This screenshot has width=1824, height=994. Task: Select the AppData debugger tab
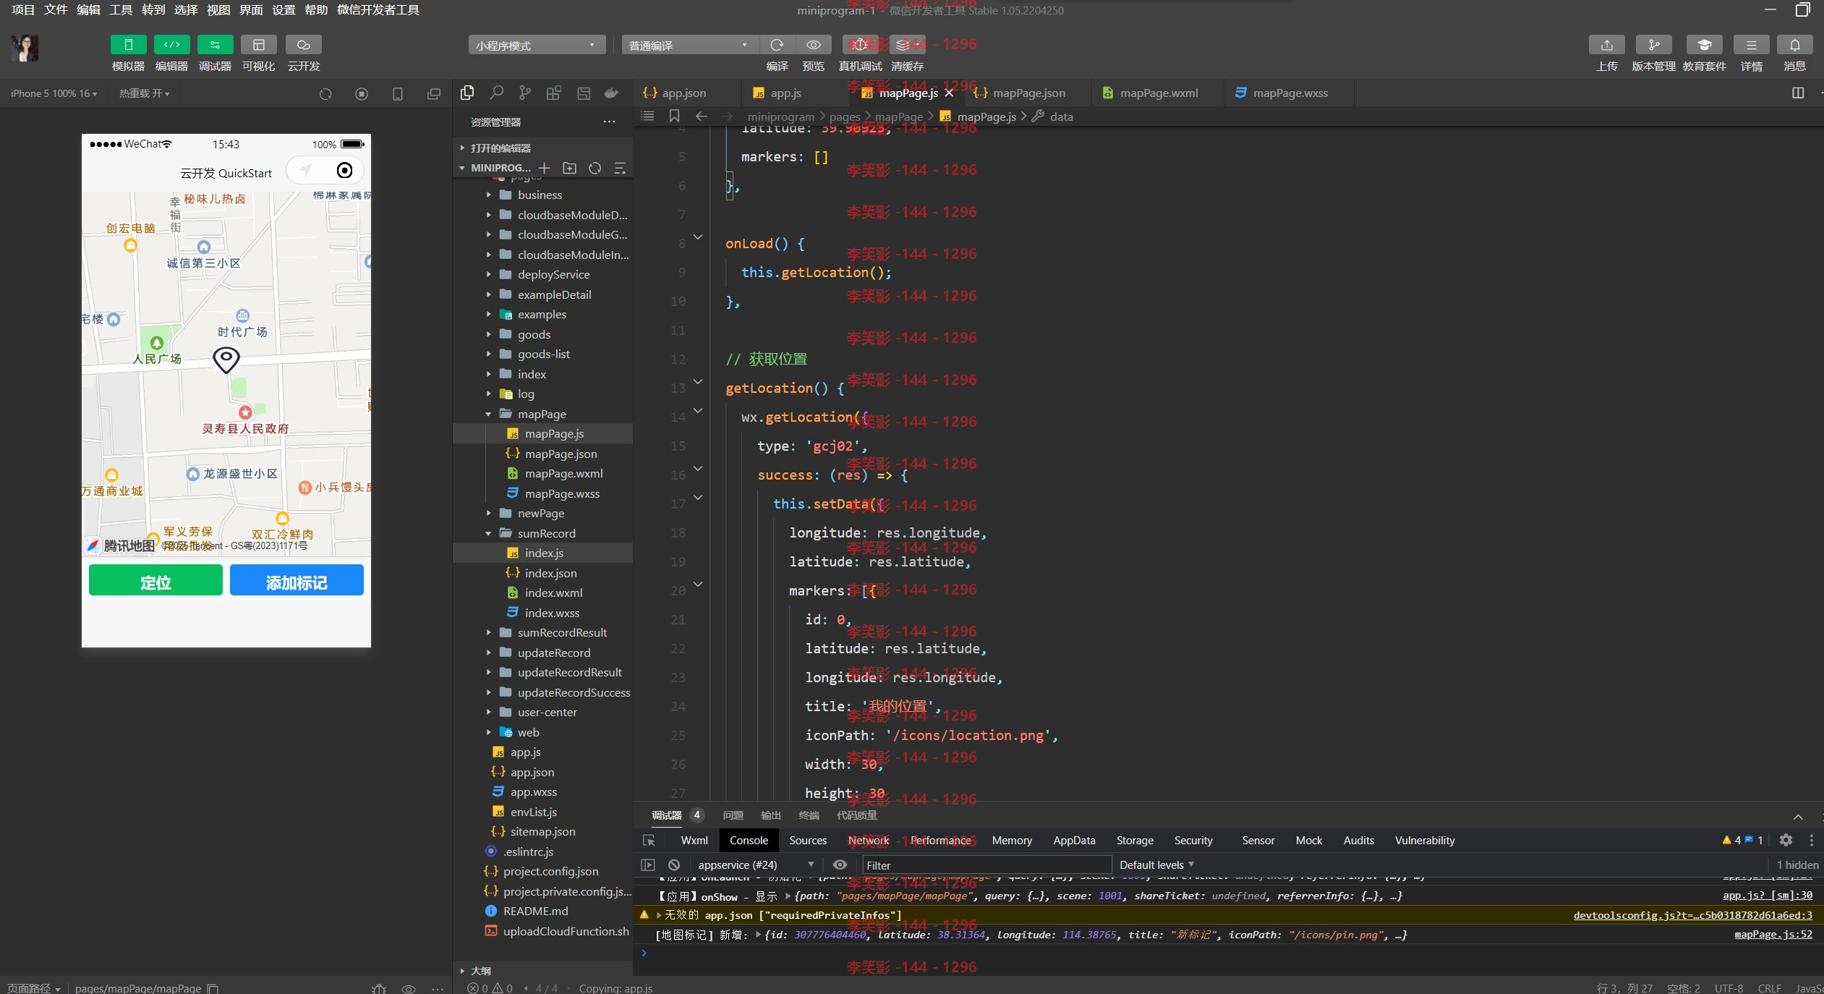tap(1074, 840)
